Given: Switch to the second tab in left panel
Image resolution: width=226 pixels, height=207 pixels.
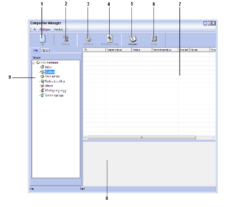Looking at the screenshot, I should (45, 50).
